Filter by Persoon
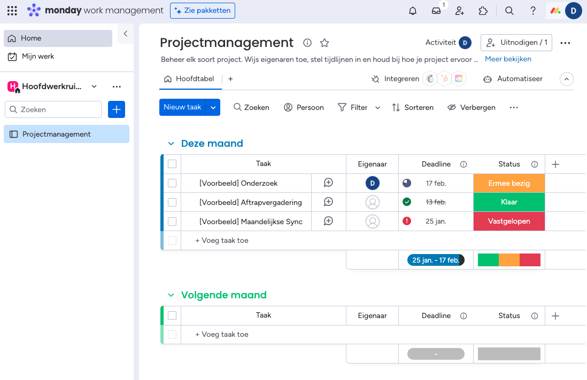587x380 pixels. pyautogui.click(x=304, y=108)
